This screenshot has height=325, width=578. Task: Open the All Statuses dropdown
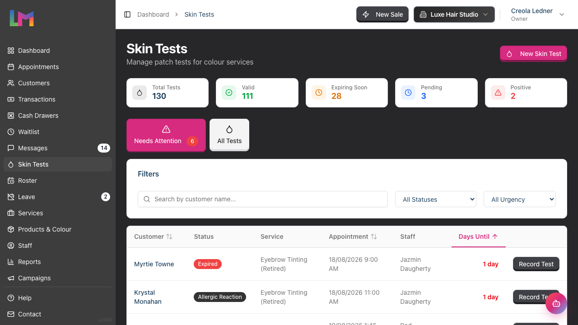[436, 199]
